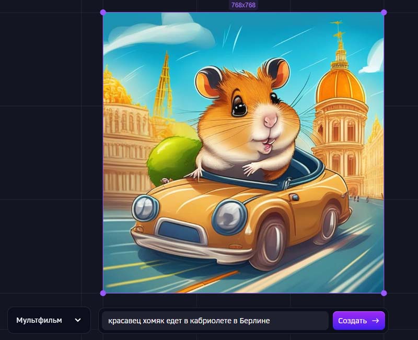This screenshot has height=340, width=418.
Task: Click the arrow icon inside the Создать button
Action: pyautogui.click(x=375, y=321)
